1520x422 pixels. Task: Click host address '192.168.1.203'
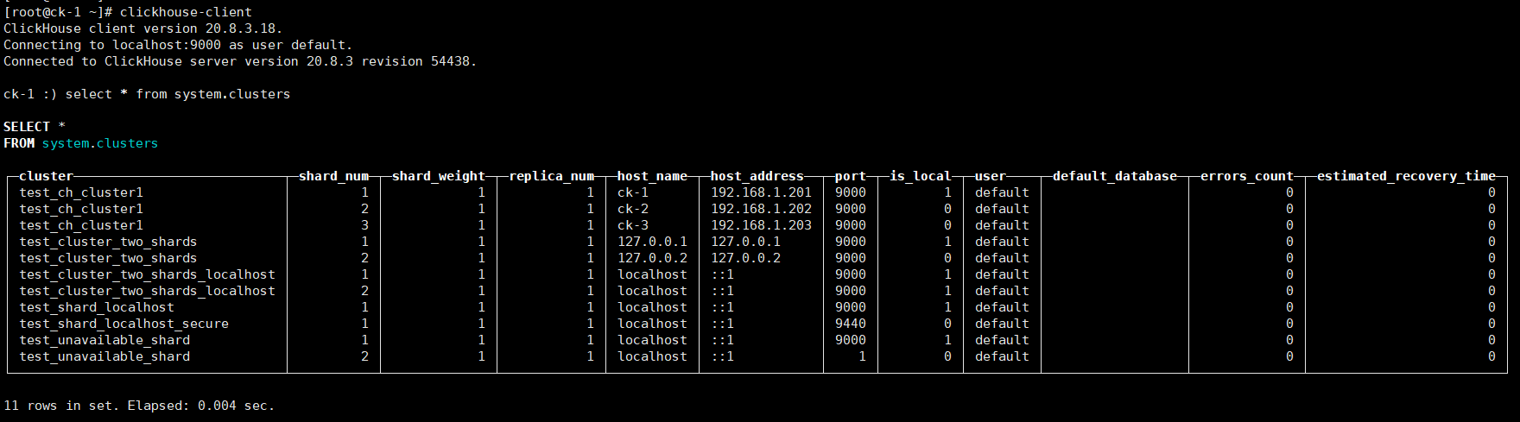(x=761, y=225)
